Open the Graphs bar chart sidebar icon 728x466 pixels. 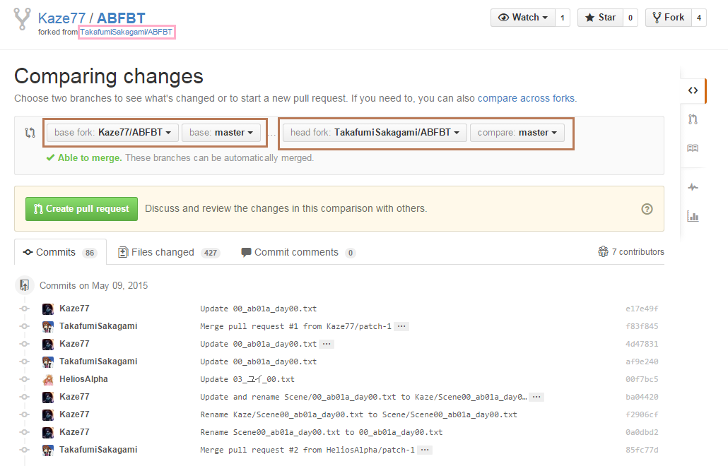click(693, 216)
